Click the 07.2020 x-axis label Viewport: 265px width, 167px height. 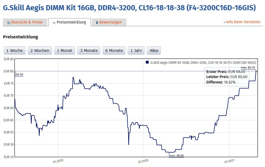143,161
